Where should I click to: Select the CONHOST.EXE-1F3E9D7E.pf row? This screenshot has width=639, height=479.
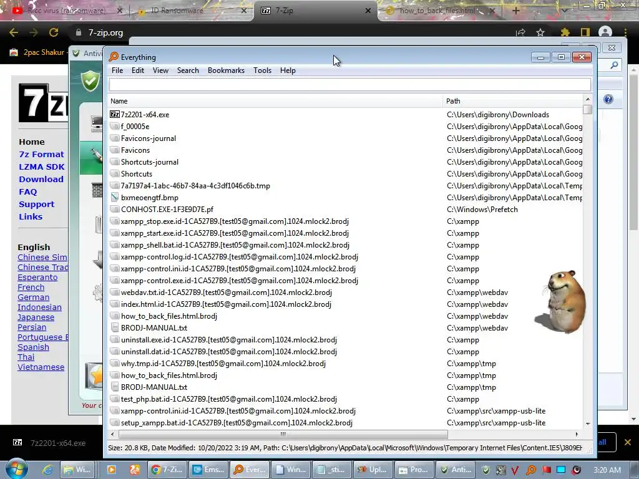[x=346, y=210]
